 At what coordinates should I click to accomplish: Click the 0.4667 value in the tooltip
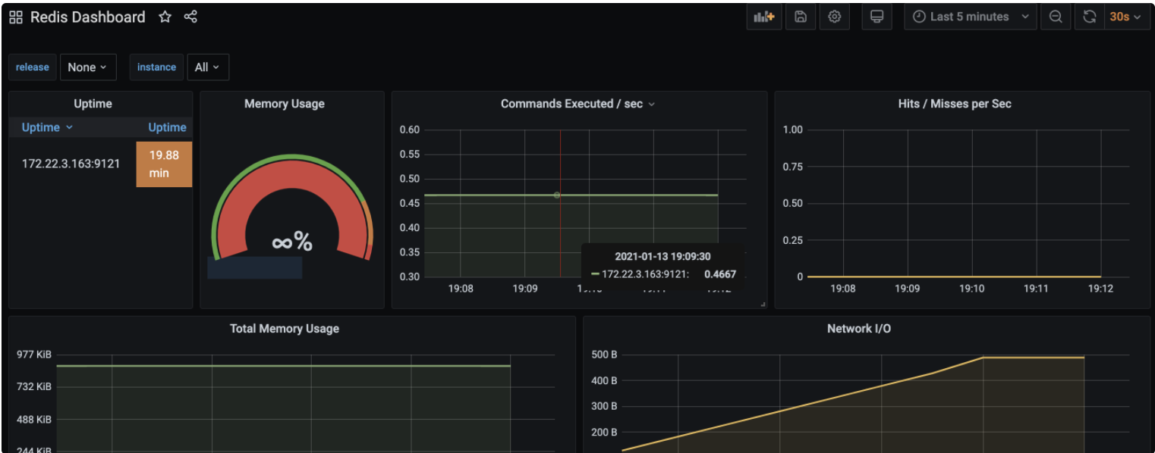click(x=720, y=274)
